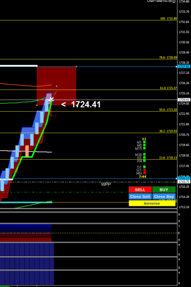Click the yellow Reverse button
The height and width of the screenshot is (287, 191).
152,203
